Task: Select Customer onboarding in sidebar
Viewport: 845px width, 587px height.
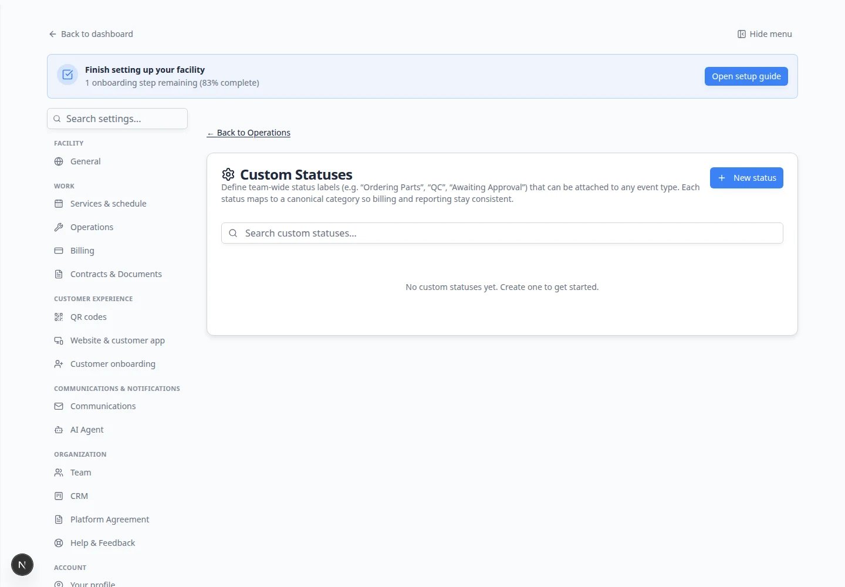Action: (x=117, y=364)
